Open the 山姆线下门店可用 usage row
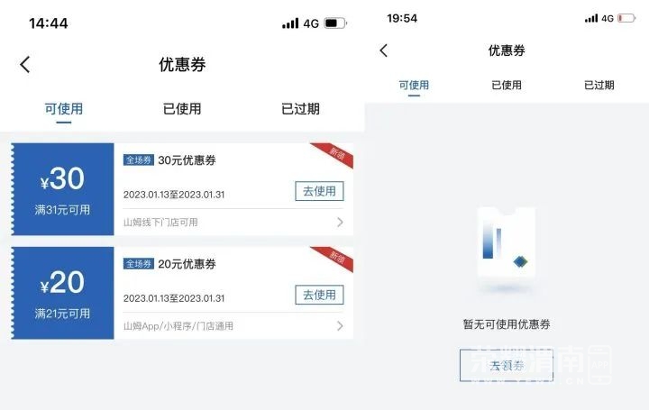This screenshot has height=410, width=649. 233,223
